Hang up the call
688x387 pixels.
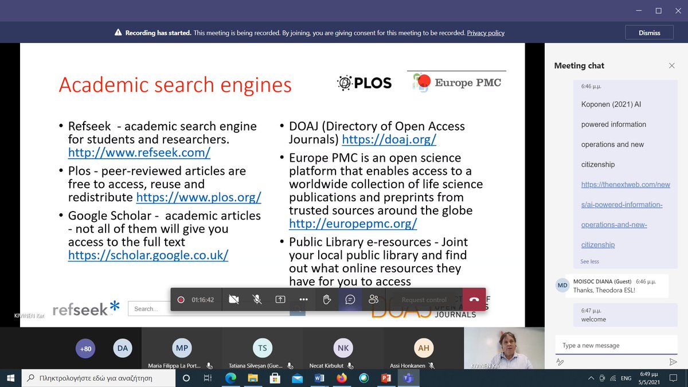pyautogui.click(x=475, y=299)
